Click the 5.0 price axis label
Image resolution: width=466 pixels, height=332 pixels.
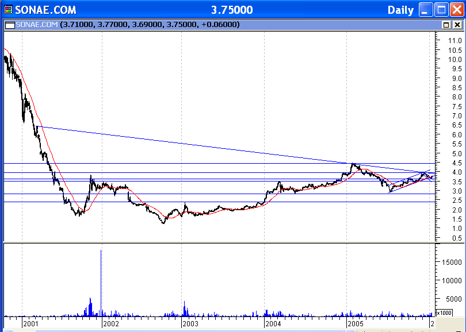[x=457, y=154]
